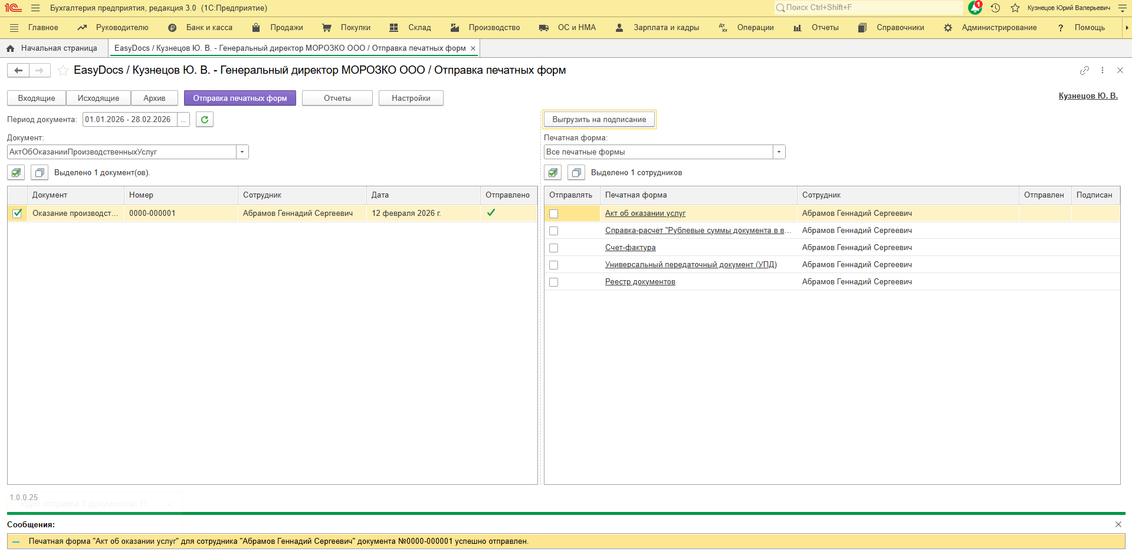Tick the Реестр документов send checkbox
Screen dimensions: 1132x555
(x=553, y=282)
